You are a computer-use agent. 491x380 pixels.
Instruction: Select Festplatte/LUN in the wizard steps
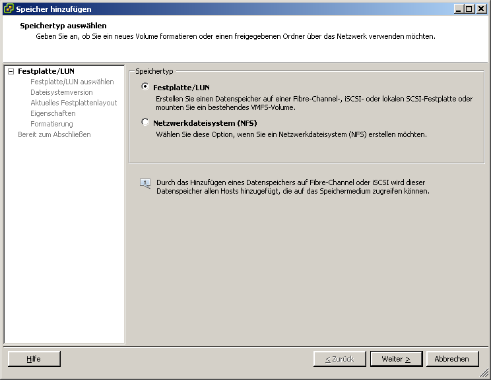point(46,71)
